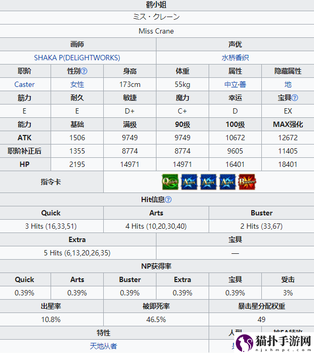This screenshot has height=353, width=314.
Task: Click the EX Noble Phantasm rank value
Action: coord(288,111)
